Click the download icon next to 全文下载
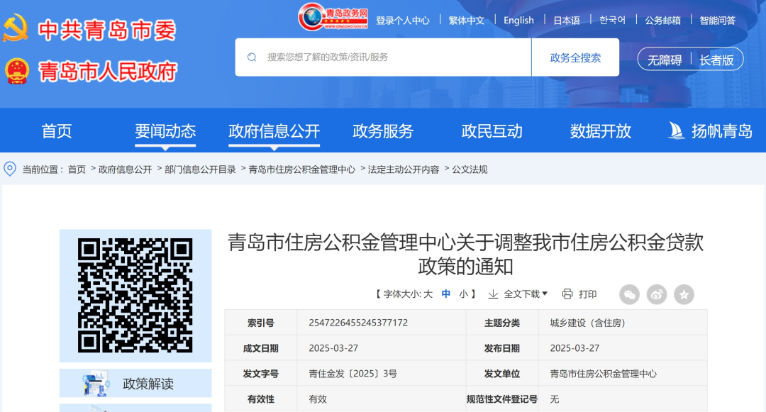 [492, 294]
